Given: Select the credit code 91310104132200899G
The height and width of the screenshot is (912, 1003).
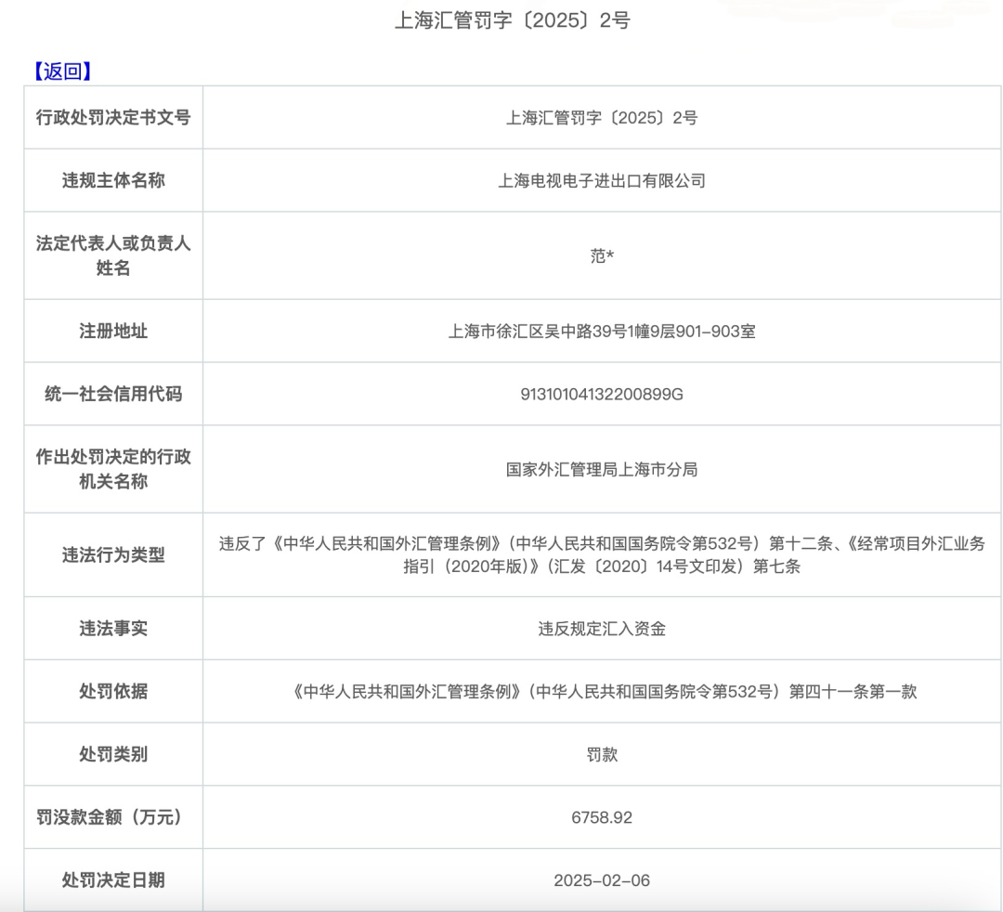Looking at the screenshot, I should pos(602,394).
